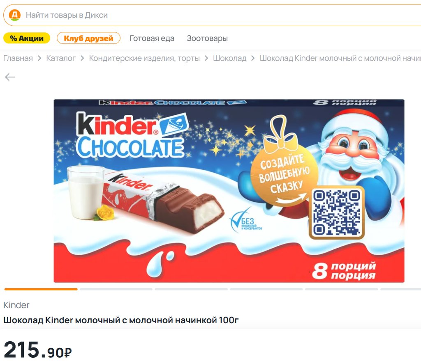Click the search field 'Найти товары в Дикси'
The image size is (421, 363).
212,15
